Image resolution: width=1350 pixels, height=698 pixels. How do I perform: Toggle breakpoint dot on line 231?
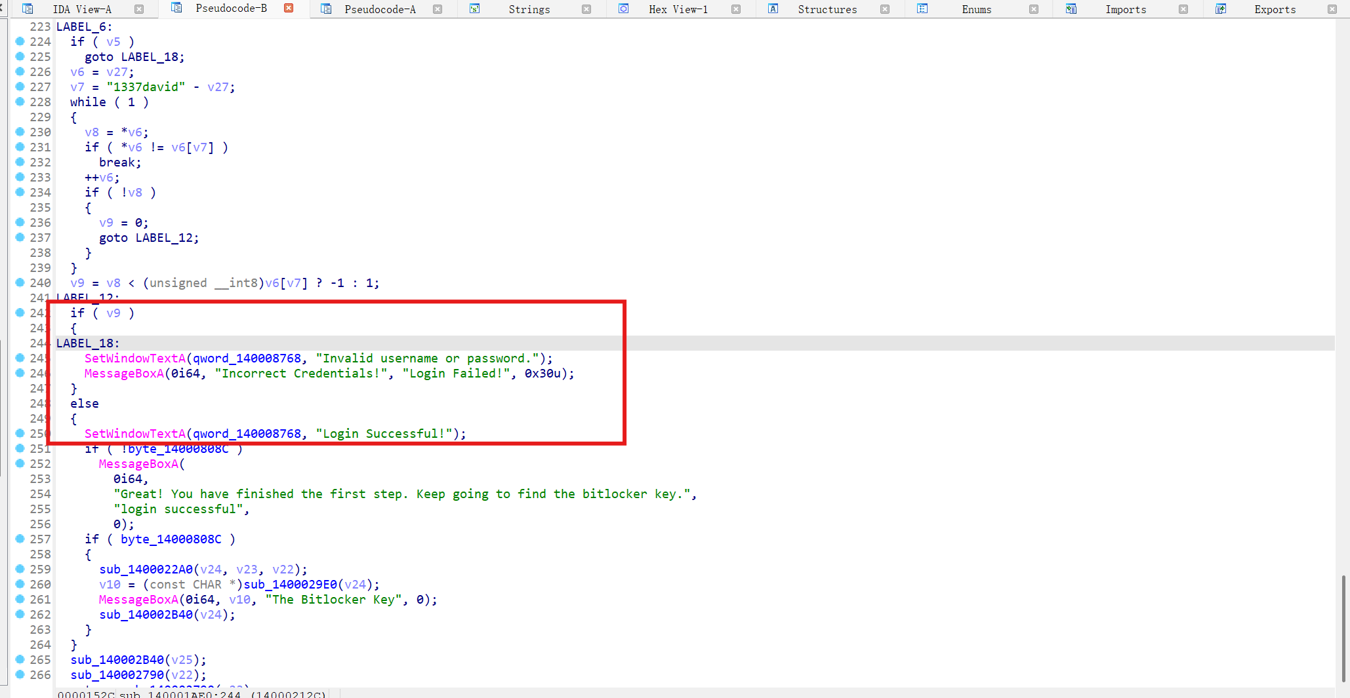click(20, 147)
